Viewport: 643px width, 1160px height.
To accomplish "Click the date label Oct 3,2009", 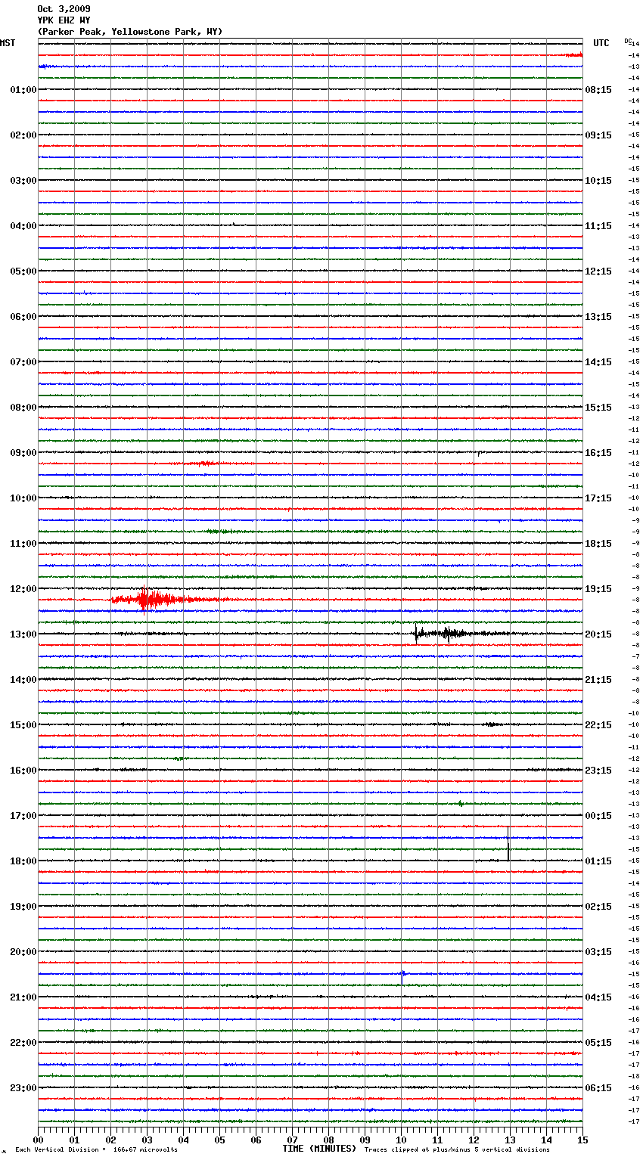I will [x=64, y=9].
